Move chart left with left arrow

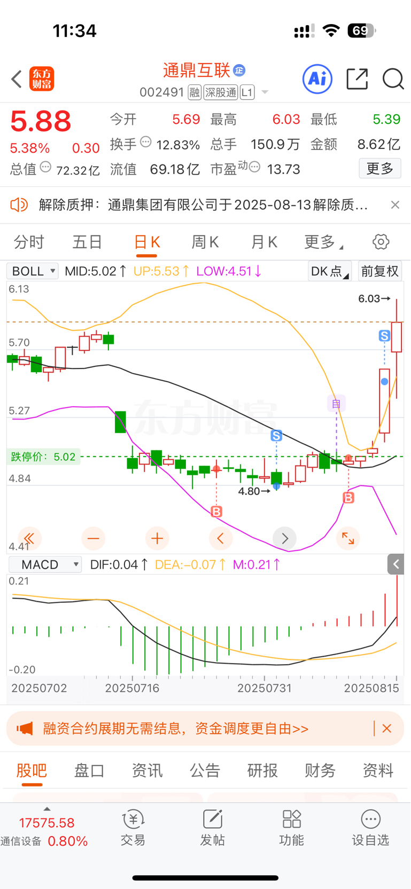coord(220,538)
